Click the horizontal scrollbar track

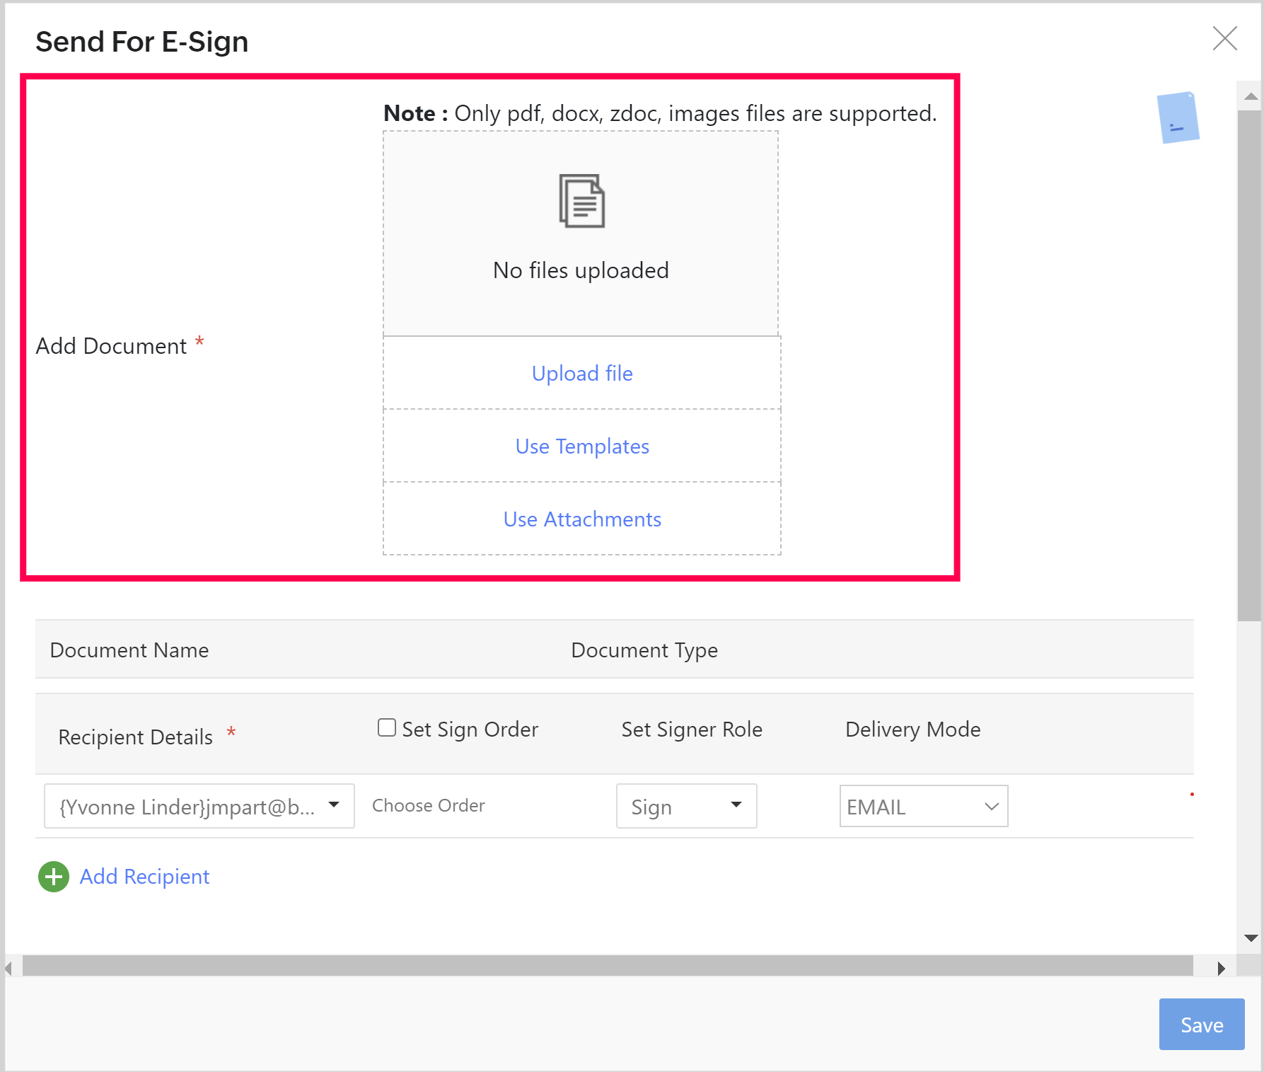(607, 966)
